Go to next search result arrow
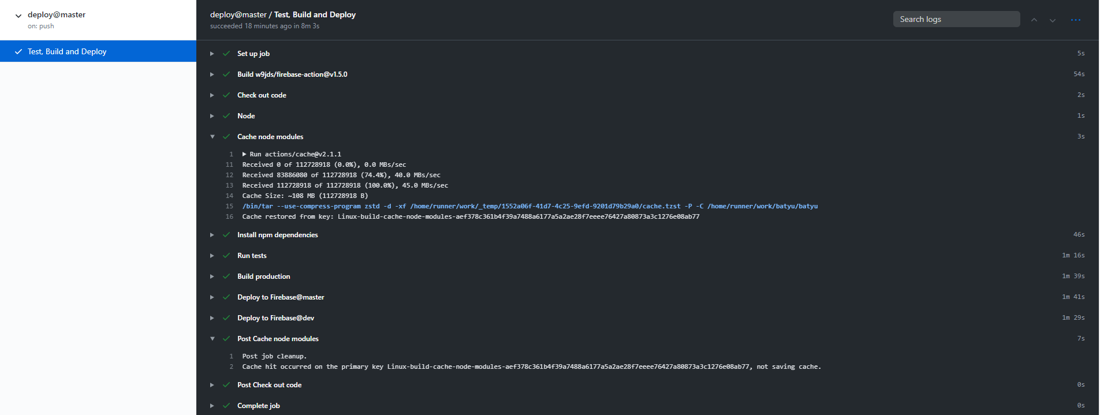The width and height of the screenshot is (1100, 415). [1053, 20]
